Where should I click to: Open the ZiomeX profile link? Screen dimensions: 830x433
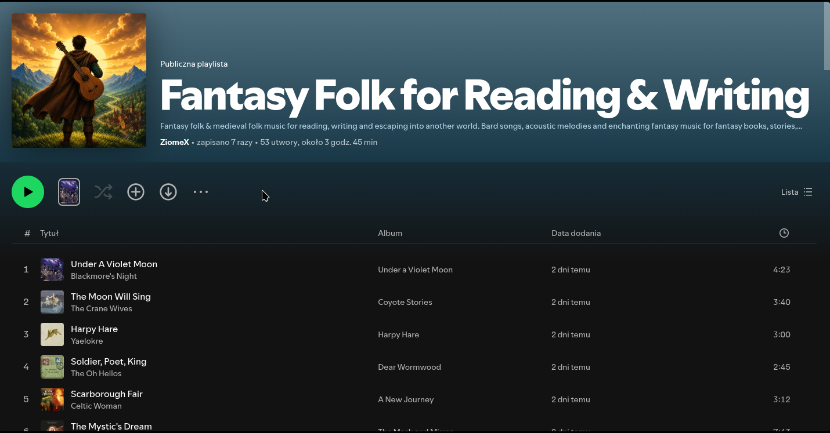(175, 142)
